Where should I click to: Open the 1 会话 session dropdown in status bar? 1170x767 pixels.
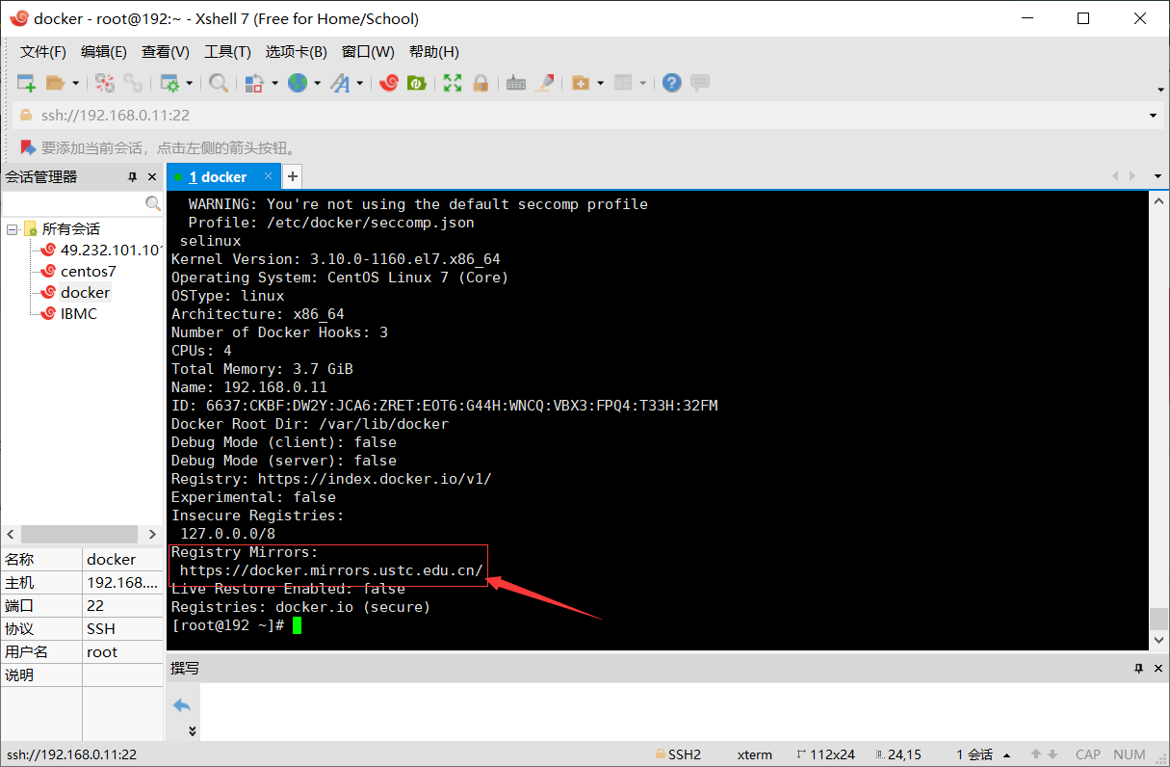[x=994, y=754]
